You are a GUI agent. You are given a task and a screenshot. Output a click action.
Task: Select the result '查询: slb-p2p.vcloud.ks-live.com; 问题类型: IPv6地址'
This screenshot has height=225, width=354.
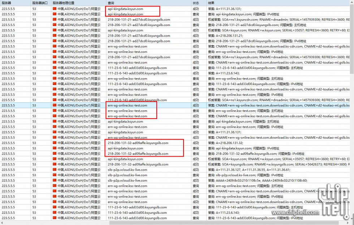click(x=245, y=175)
